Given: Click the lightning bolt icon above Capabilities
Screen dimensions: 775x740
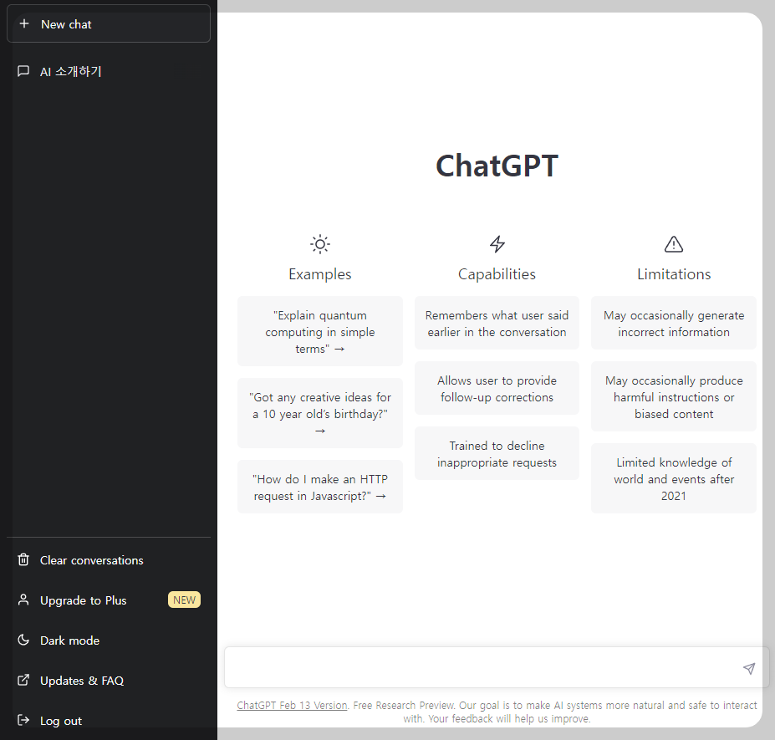Looking at the screenshot, I should 497,243.
